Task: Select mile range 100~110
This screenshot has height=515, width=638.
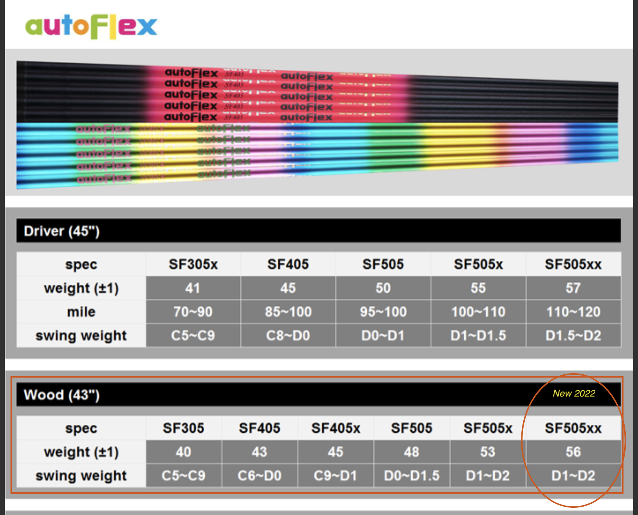Action: coord(478,312)
